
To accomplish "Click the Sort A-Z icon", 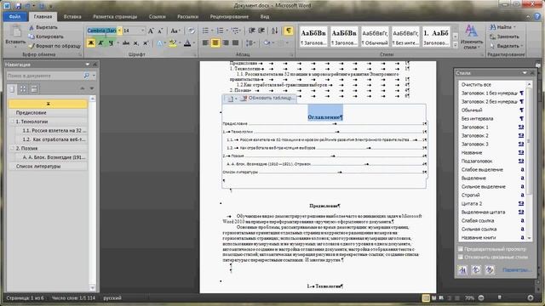I will [x=274, y=31].
